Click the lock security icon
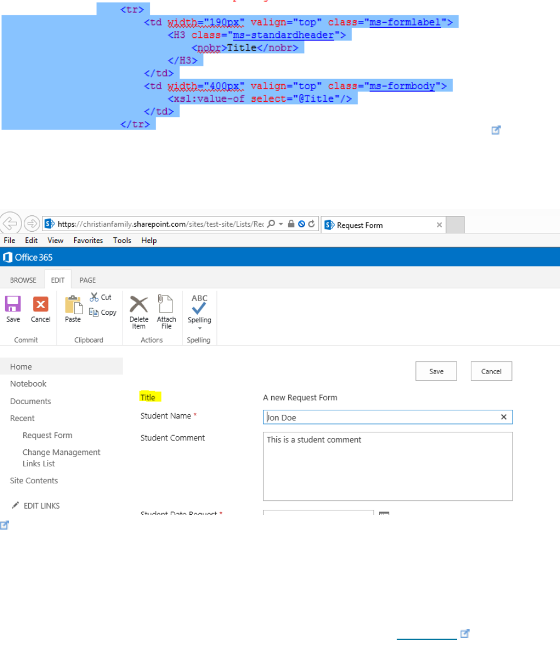Screen dimensions: 560x659 [x=291, y=224]
